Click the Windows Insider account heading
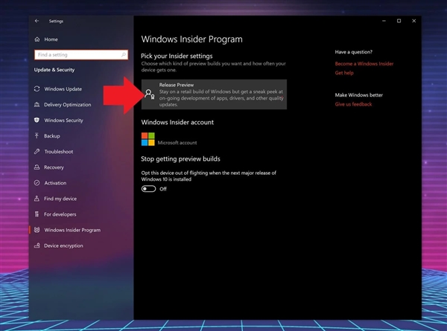This screenshot has height=331, width=447. pos(177,122)
